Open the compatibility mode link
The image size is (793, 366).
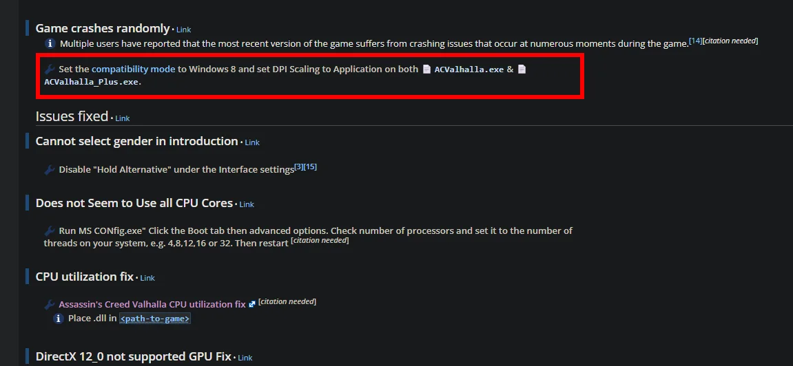pos(134,69)
